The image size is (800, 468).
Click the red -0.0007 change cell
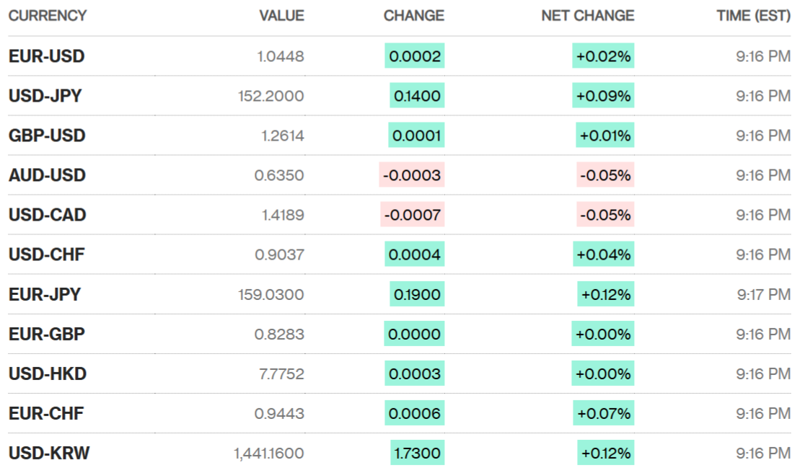(x=412, y=215)
